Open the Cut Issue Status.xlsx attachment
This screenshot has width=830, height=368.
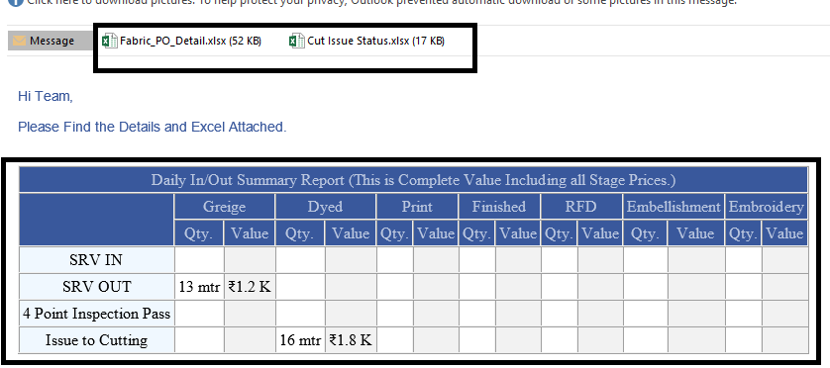coord(366,41)
